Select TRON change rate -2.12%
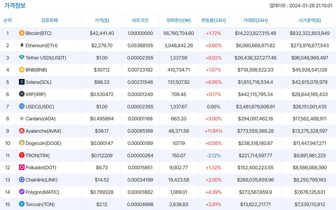Viewport: 336px width, 210px height. [214, 156]
